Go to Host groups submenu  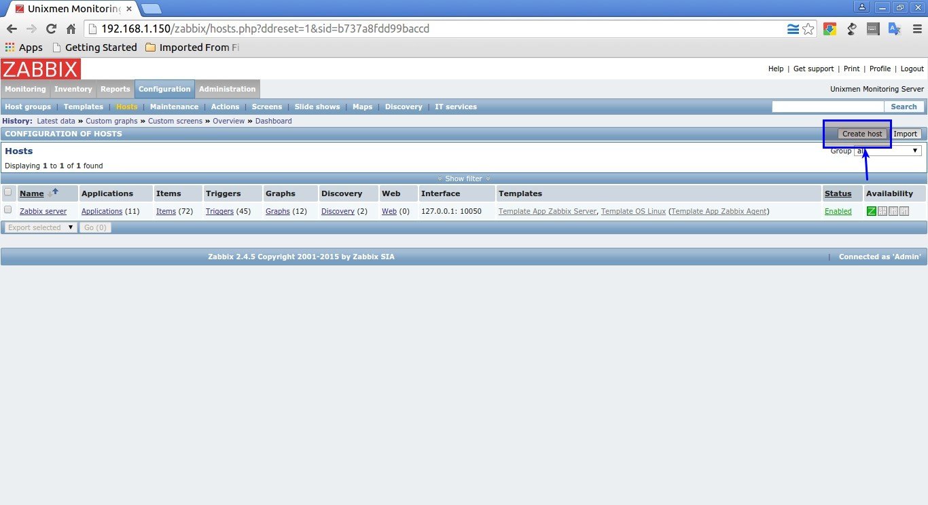28,107
